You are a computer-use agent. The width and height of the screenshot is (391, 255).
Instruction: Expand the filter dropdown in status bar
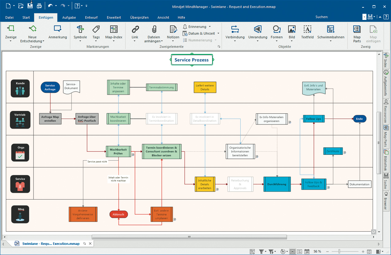(265, 252)
